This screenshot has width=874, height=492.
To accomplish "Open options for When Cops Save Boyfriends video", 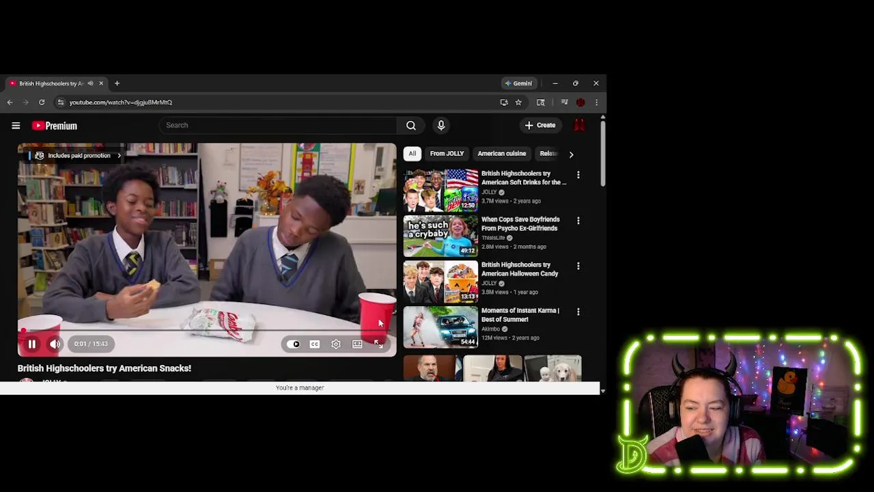I will [578, 221].
